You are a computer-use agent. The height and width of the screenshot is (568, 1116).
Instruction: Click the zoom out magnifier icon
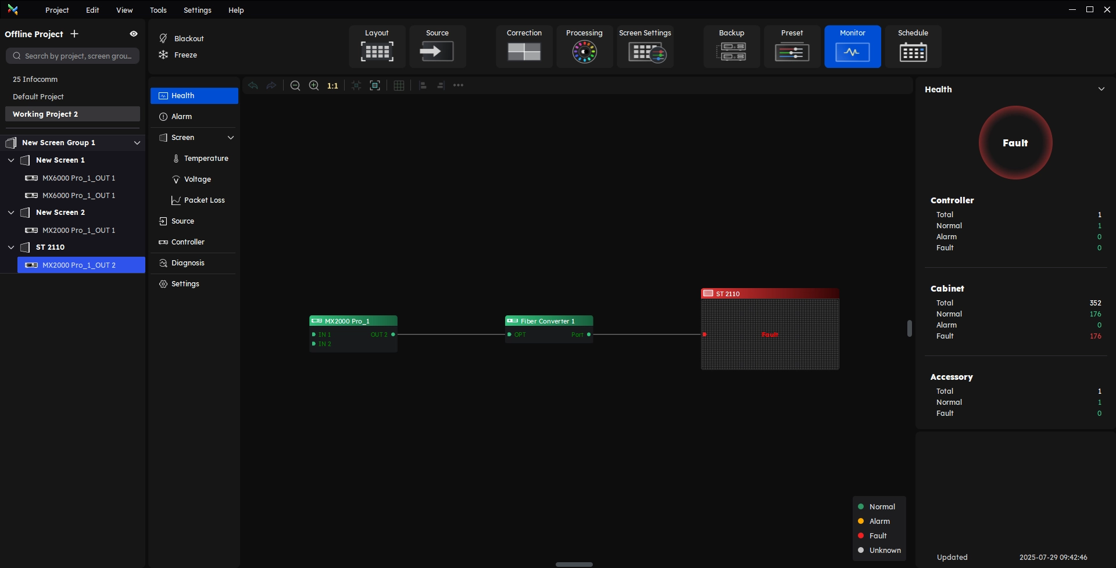(295, 86)
